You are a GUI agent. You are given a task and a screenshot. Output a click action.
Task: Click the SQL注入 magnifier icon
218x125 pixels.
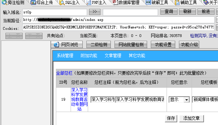point(62,2)
